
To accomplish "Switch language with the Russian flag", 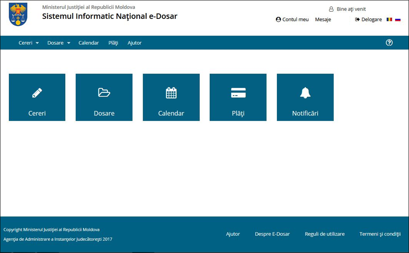I will point(398,20).
